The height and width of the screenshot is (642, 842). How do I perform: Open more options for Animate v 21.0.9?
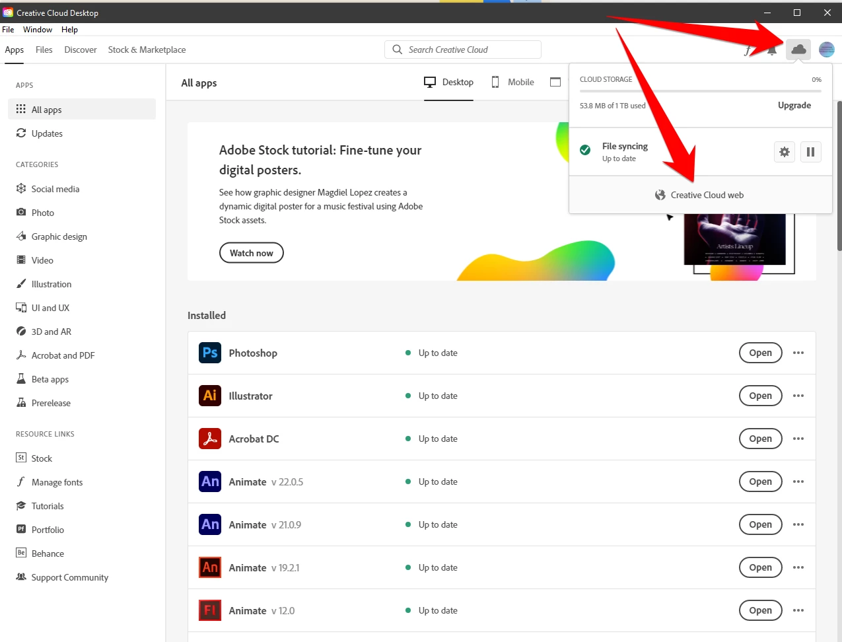pyautogui.click(x=798, y=524)
